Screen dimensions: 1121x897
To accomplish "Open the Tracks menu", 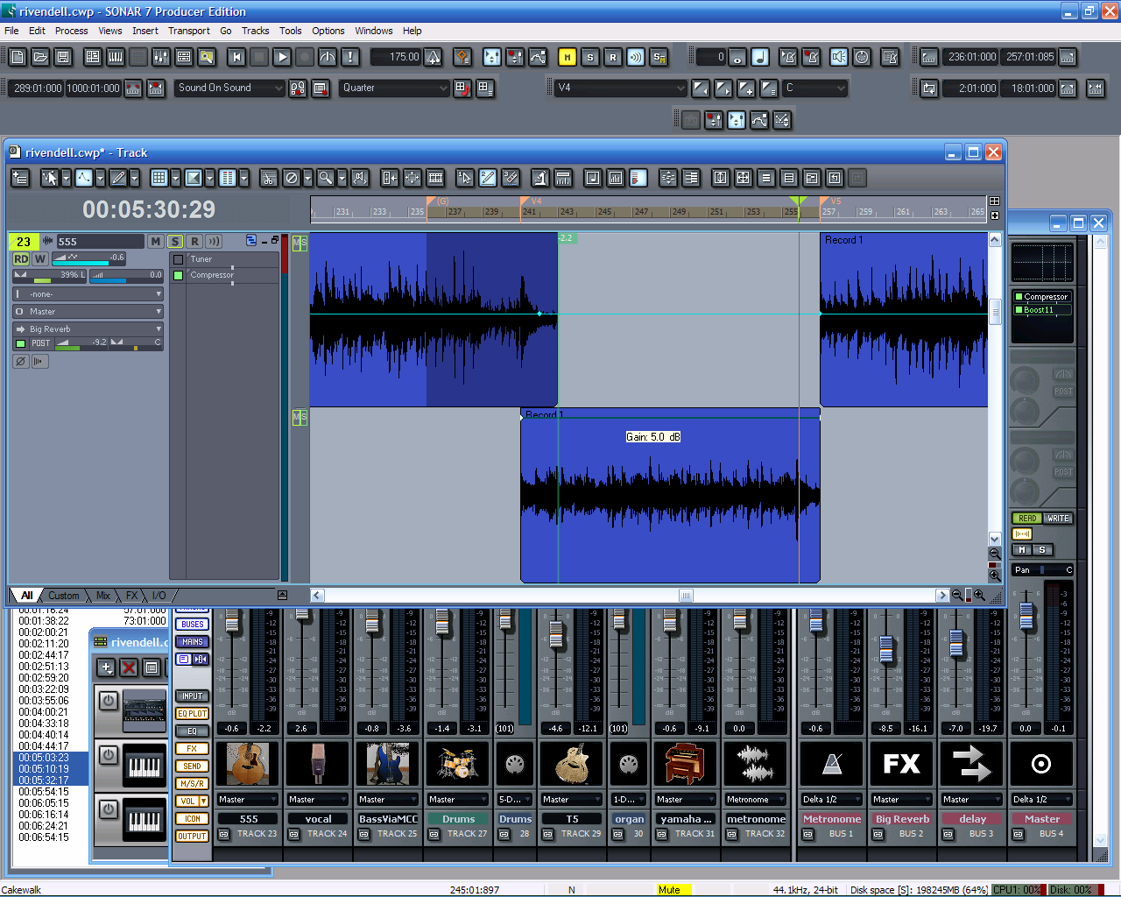I will (x=255, y=31).
